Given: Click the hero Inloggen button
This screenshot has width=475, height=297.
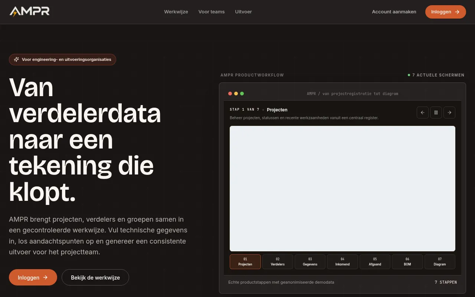Looking at the screenshot, I should pos(33,277).
